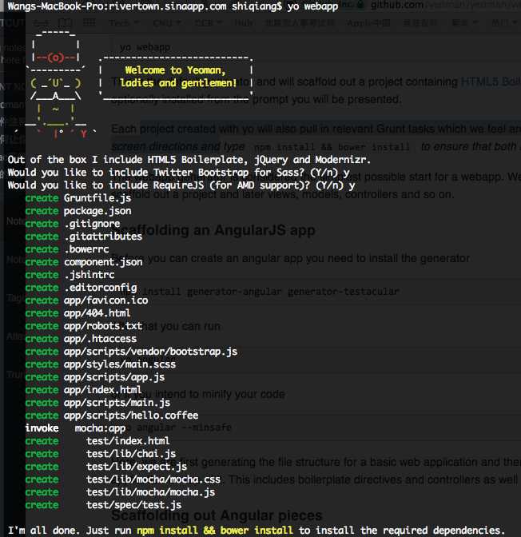Click the '.gitattributes' file name

(x=103, y=237)
